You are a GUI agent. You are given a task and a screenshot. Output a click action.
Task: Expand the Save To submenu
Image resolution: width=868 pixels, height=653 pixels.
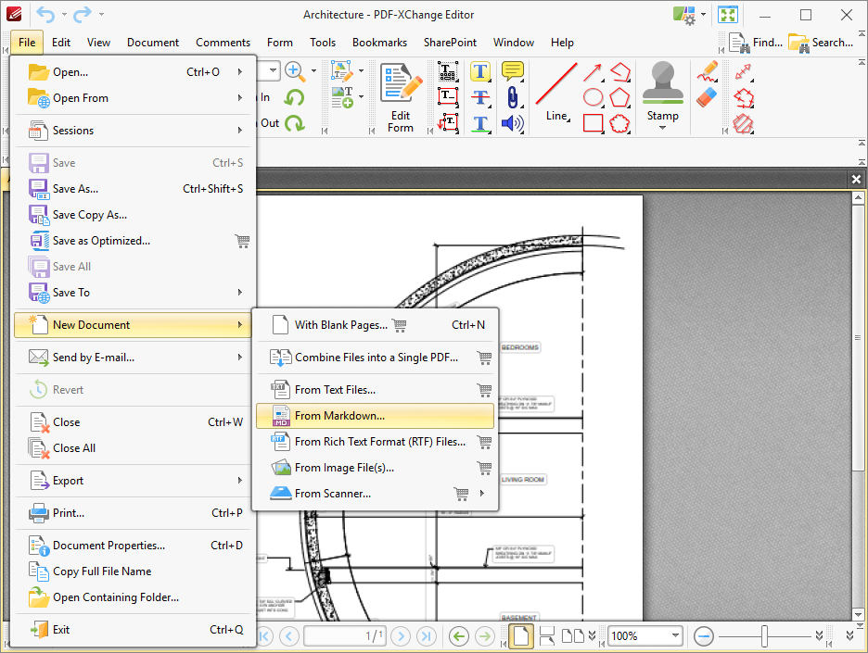click(x=133, y=293)
